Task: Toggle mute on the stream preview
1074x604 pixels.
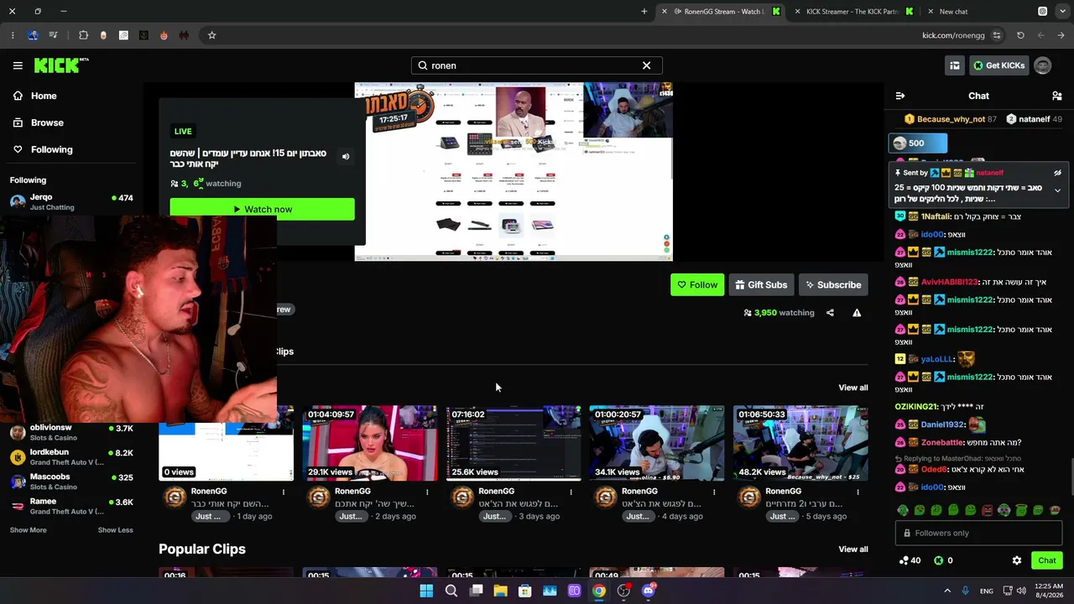Action: click(x=345, y=156)
